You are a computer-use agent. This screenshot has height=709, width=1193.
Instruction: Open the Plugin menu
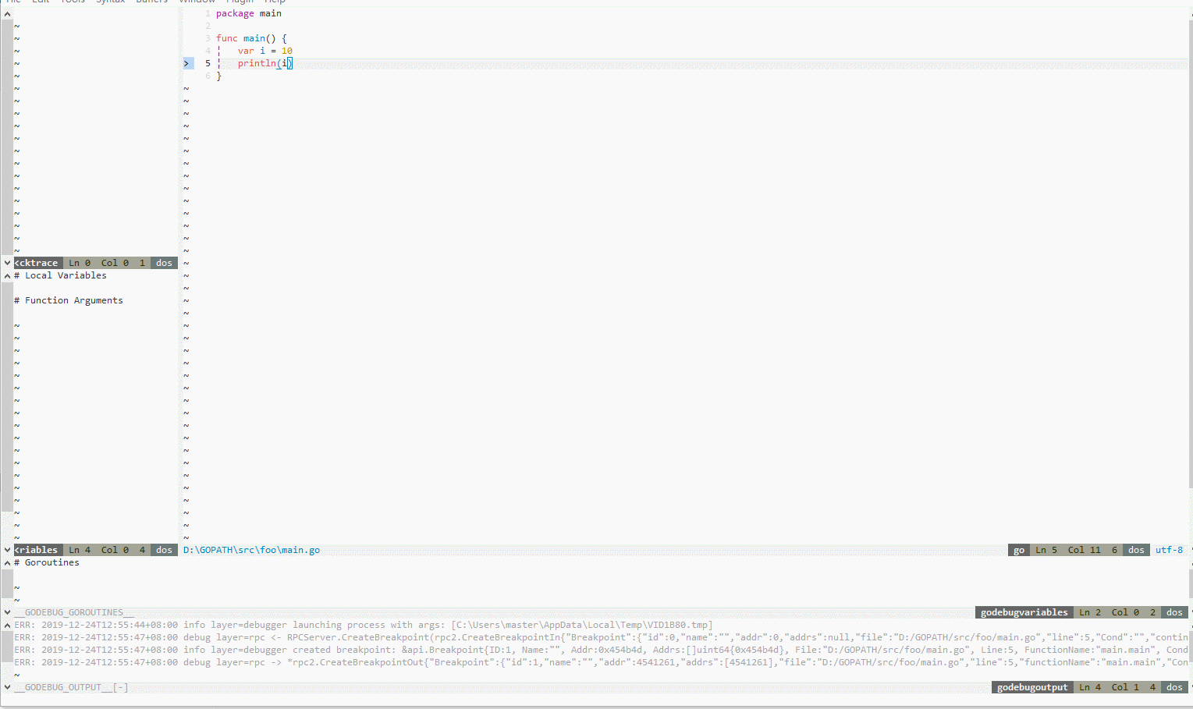240,2
